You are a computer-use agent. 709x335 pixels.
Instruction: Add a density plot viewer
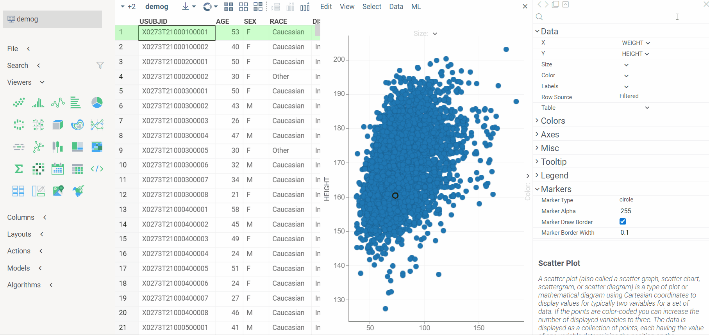pyautogui.click(x=77, y=125)
